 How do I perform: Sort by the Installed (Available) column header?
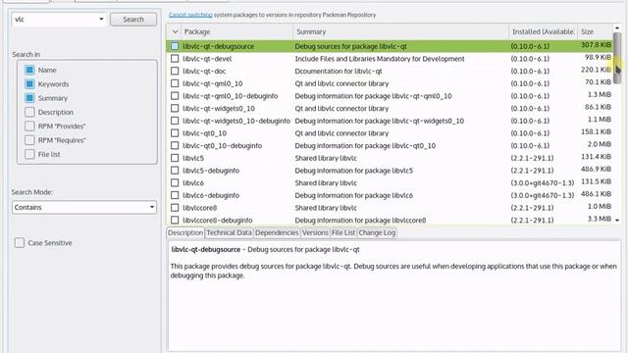coord(543,31)
